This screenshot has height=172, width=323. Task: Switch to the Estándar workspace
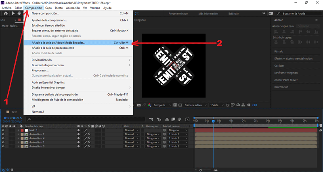(x=234, y=14)
